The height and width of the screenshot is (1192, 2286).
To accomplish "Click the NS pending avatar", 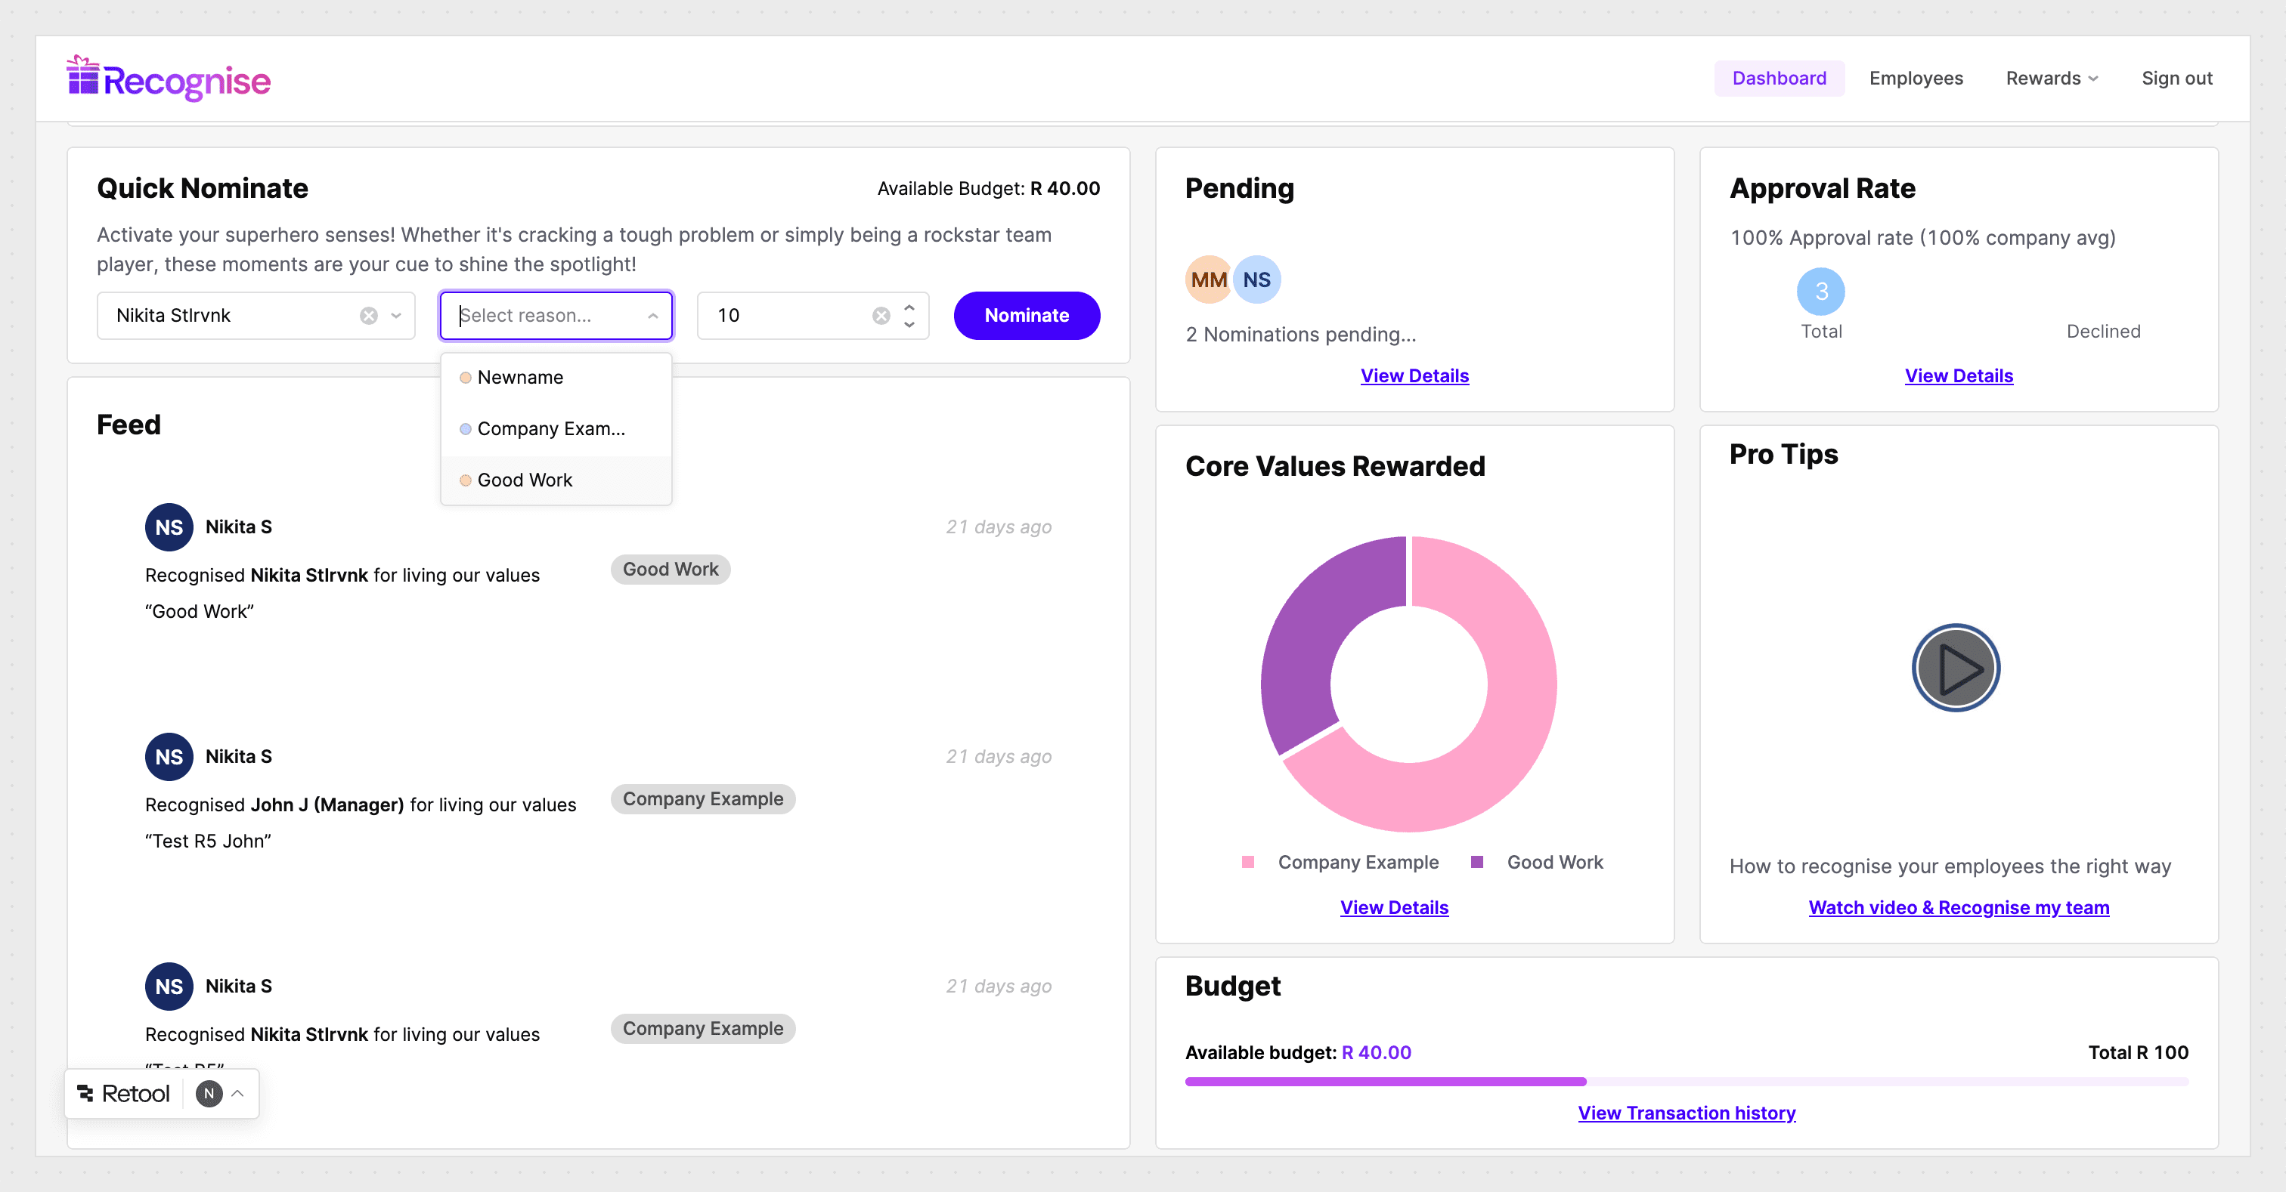I will pos(1256,280).
